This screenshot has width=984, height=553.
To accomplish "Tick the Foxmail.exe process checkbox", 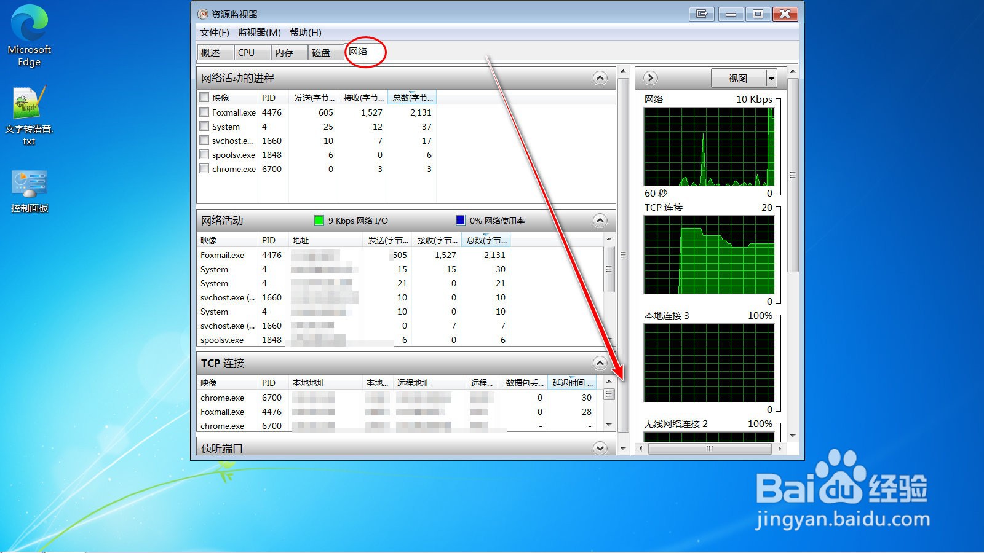I will (x=204, y=112).
